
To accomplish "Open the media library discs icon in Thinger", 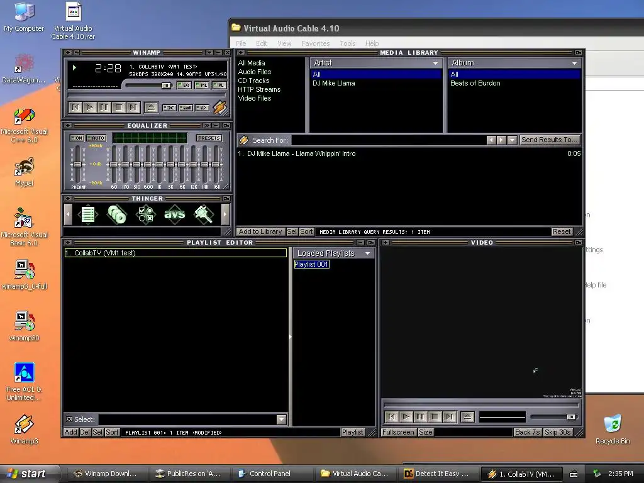I will click(x=116, y=214).
